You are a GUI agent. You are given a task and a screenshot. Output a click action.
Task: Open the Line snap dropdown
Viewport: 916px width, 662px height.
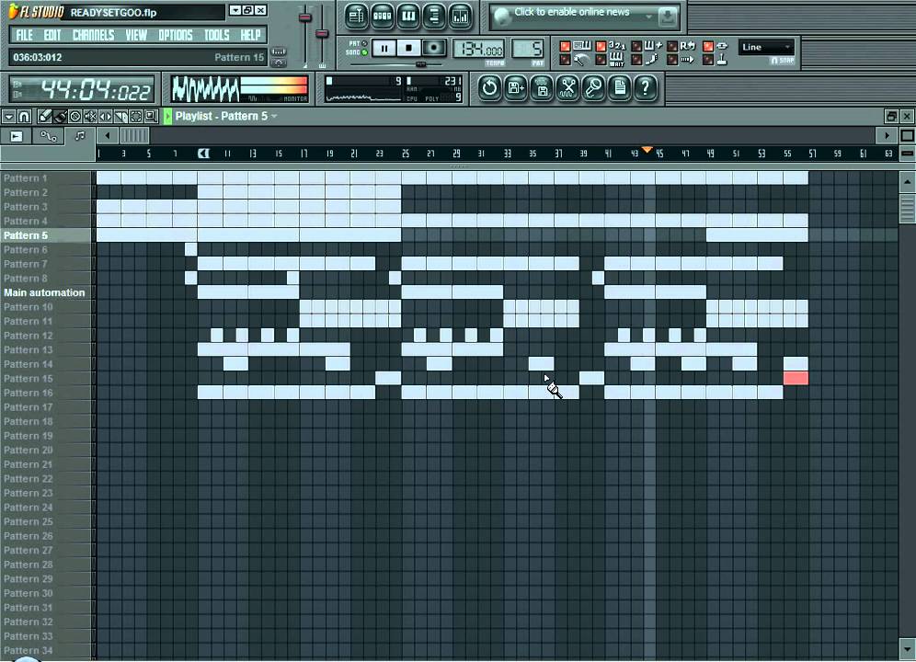[x=765, y=47]
